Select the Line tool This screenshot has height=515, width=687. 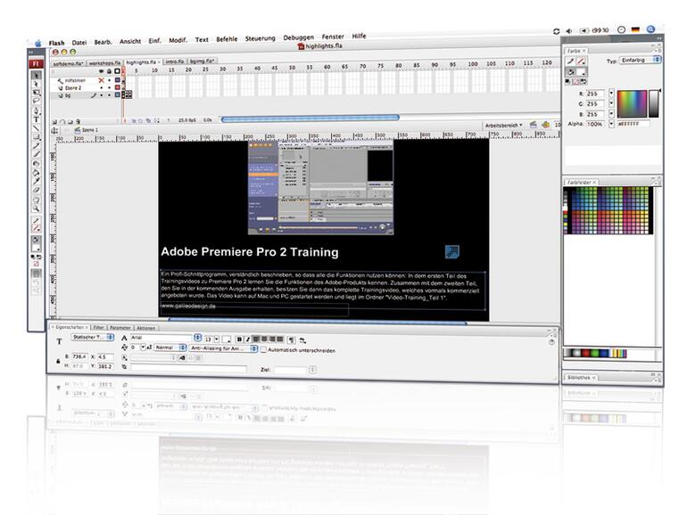36,127
